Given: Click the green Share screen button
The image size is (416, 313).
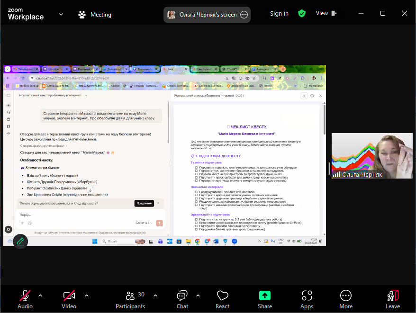Looking at the screenshot, I should coord(265,299).
